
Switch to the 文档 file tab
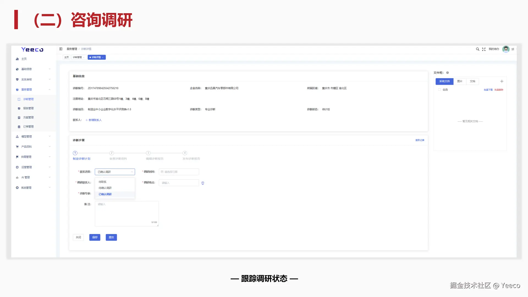tap(472, 81)
